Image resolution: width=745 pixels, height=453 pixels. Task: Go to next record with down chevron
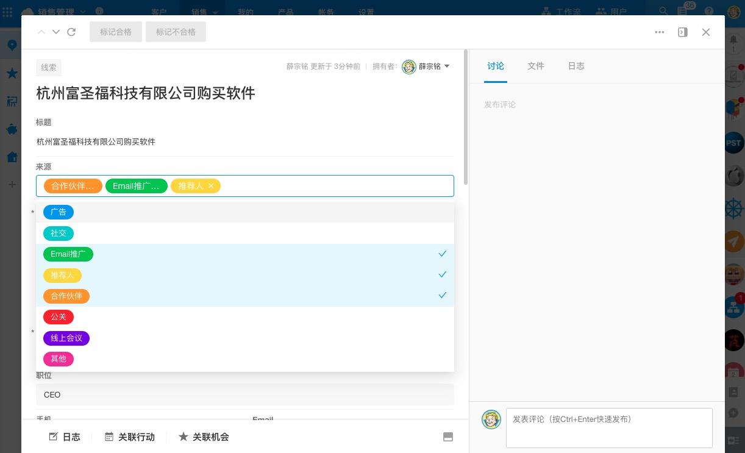point(56,32)
